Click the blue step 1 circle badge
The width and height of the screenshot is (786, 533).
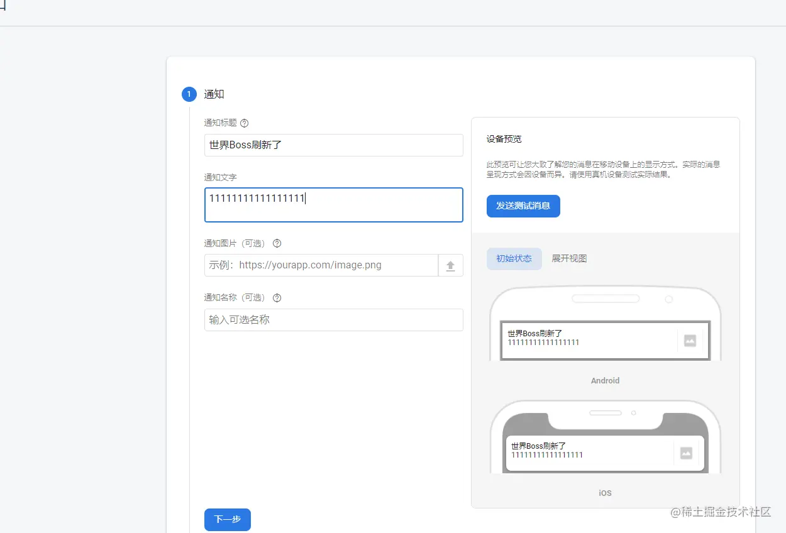pyautogui.click(x=189, y=94)
